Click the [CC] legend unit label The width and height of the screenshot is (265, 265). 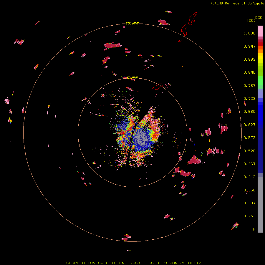click(251, 20)
